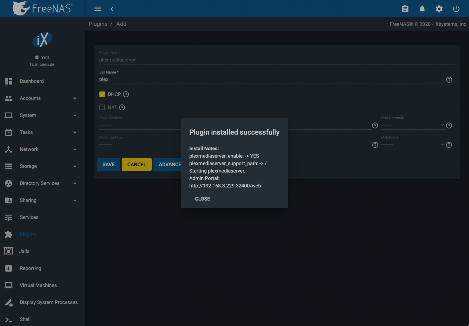Expand the Tasks submenu arrow
Viewport: 469px width, 326px height.
pyautogui.click(x=75, y=132)
